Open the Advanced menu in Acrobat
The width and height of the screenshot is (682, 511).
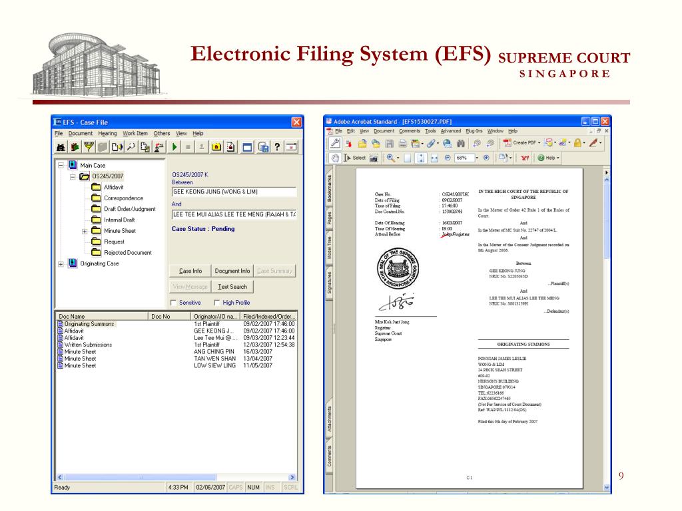pyautogui.click(x=451, y=131)
